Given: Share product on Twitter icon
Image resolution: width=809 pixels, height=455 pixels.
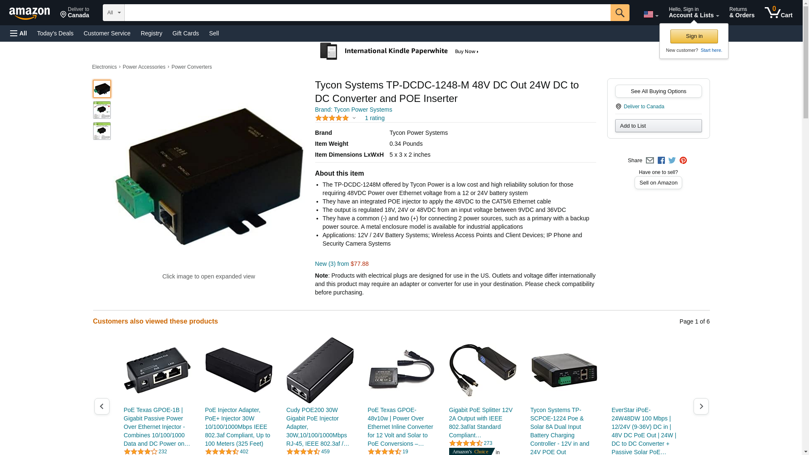Looking at the screenshot, I should tap(672, 161).
